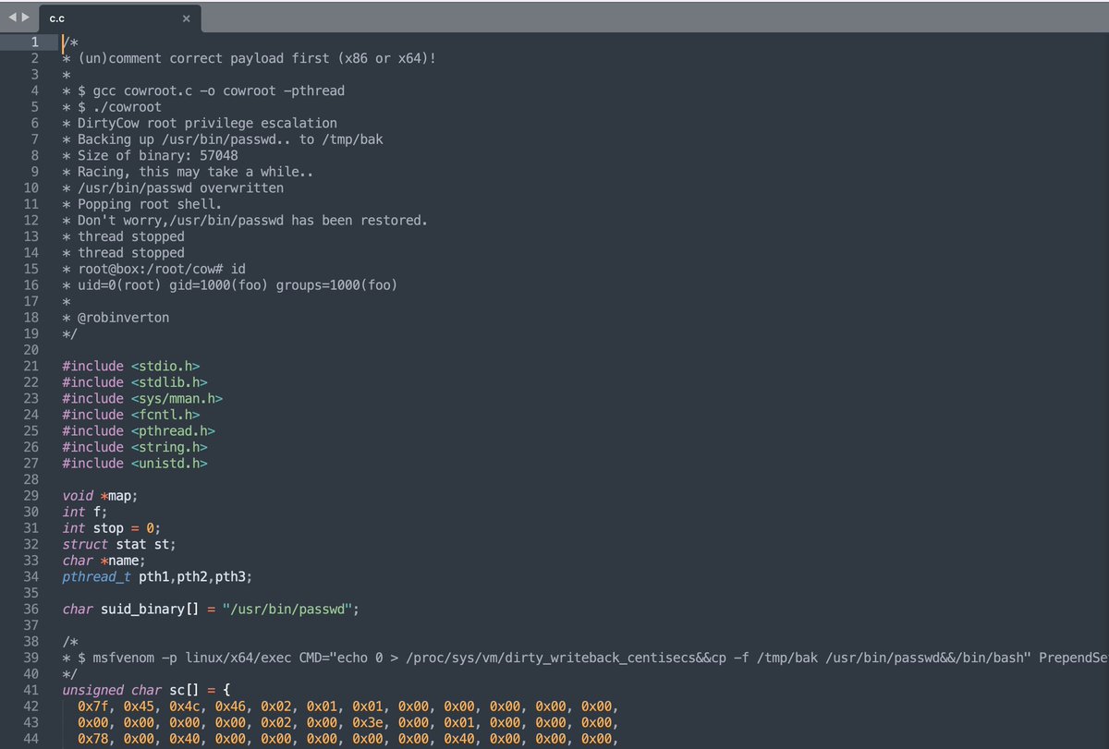Click 'pthread_t pth1,pth2,pth3;' declaration
The image size is (1109, 749).
coord(157,577)
